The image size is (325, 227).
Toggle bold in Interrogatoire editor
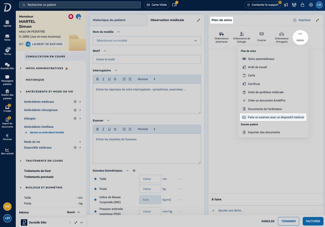click(x=98, y=79)
